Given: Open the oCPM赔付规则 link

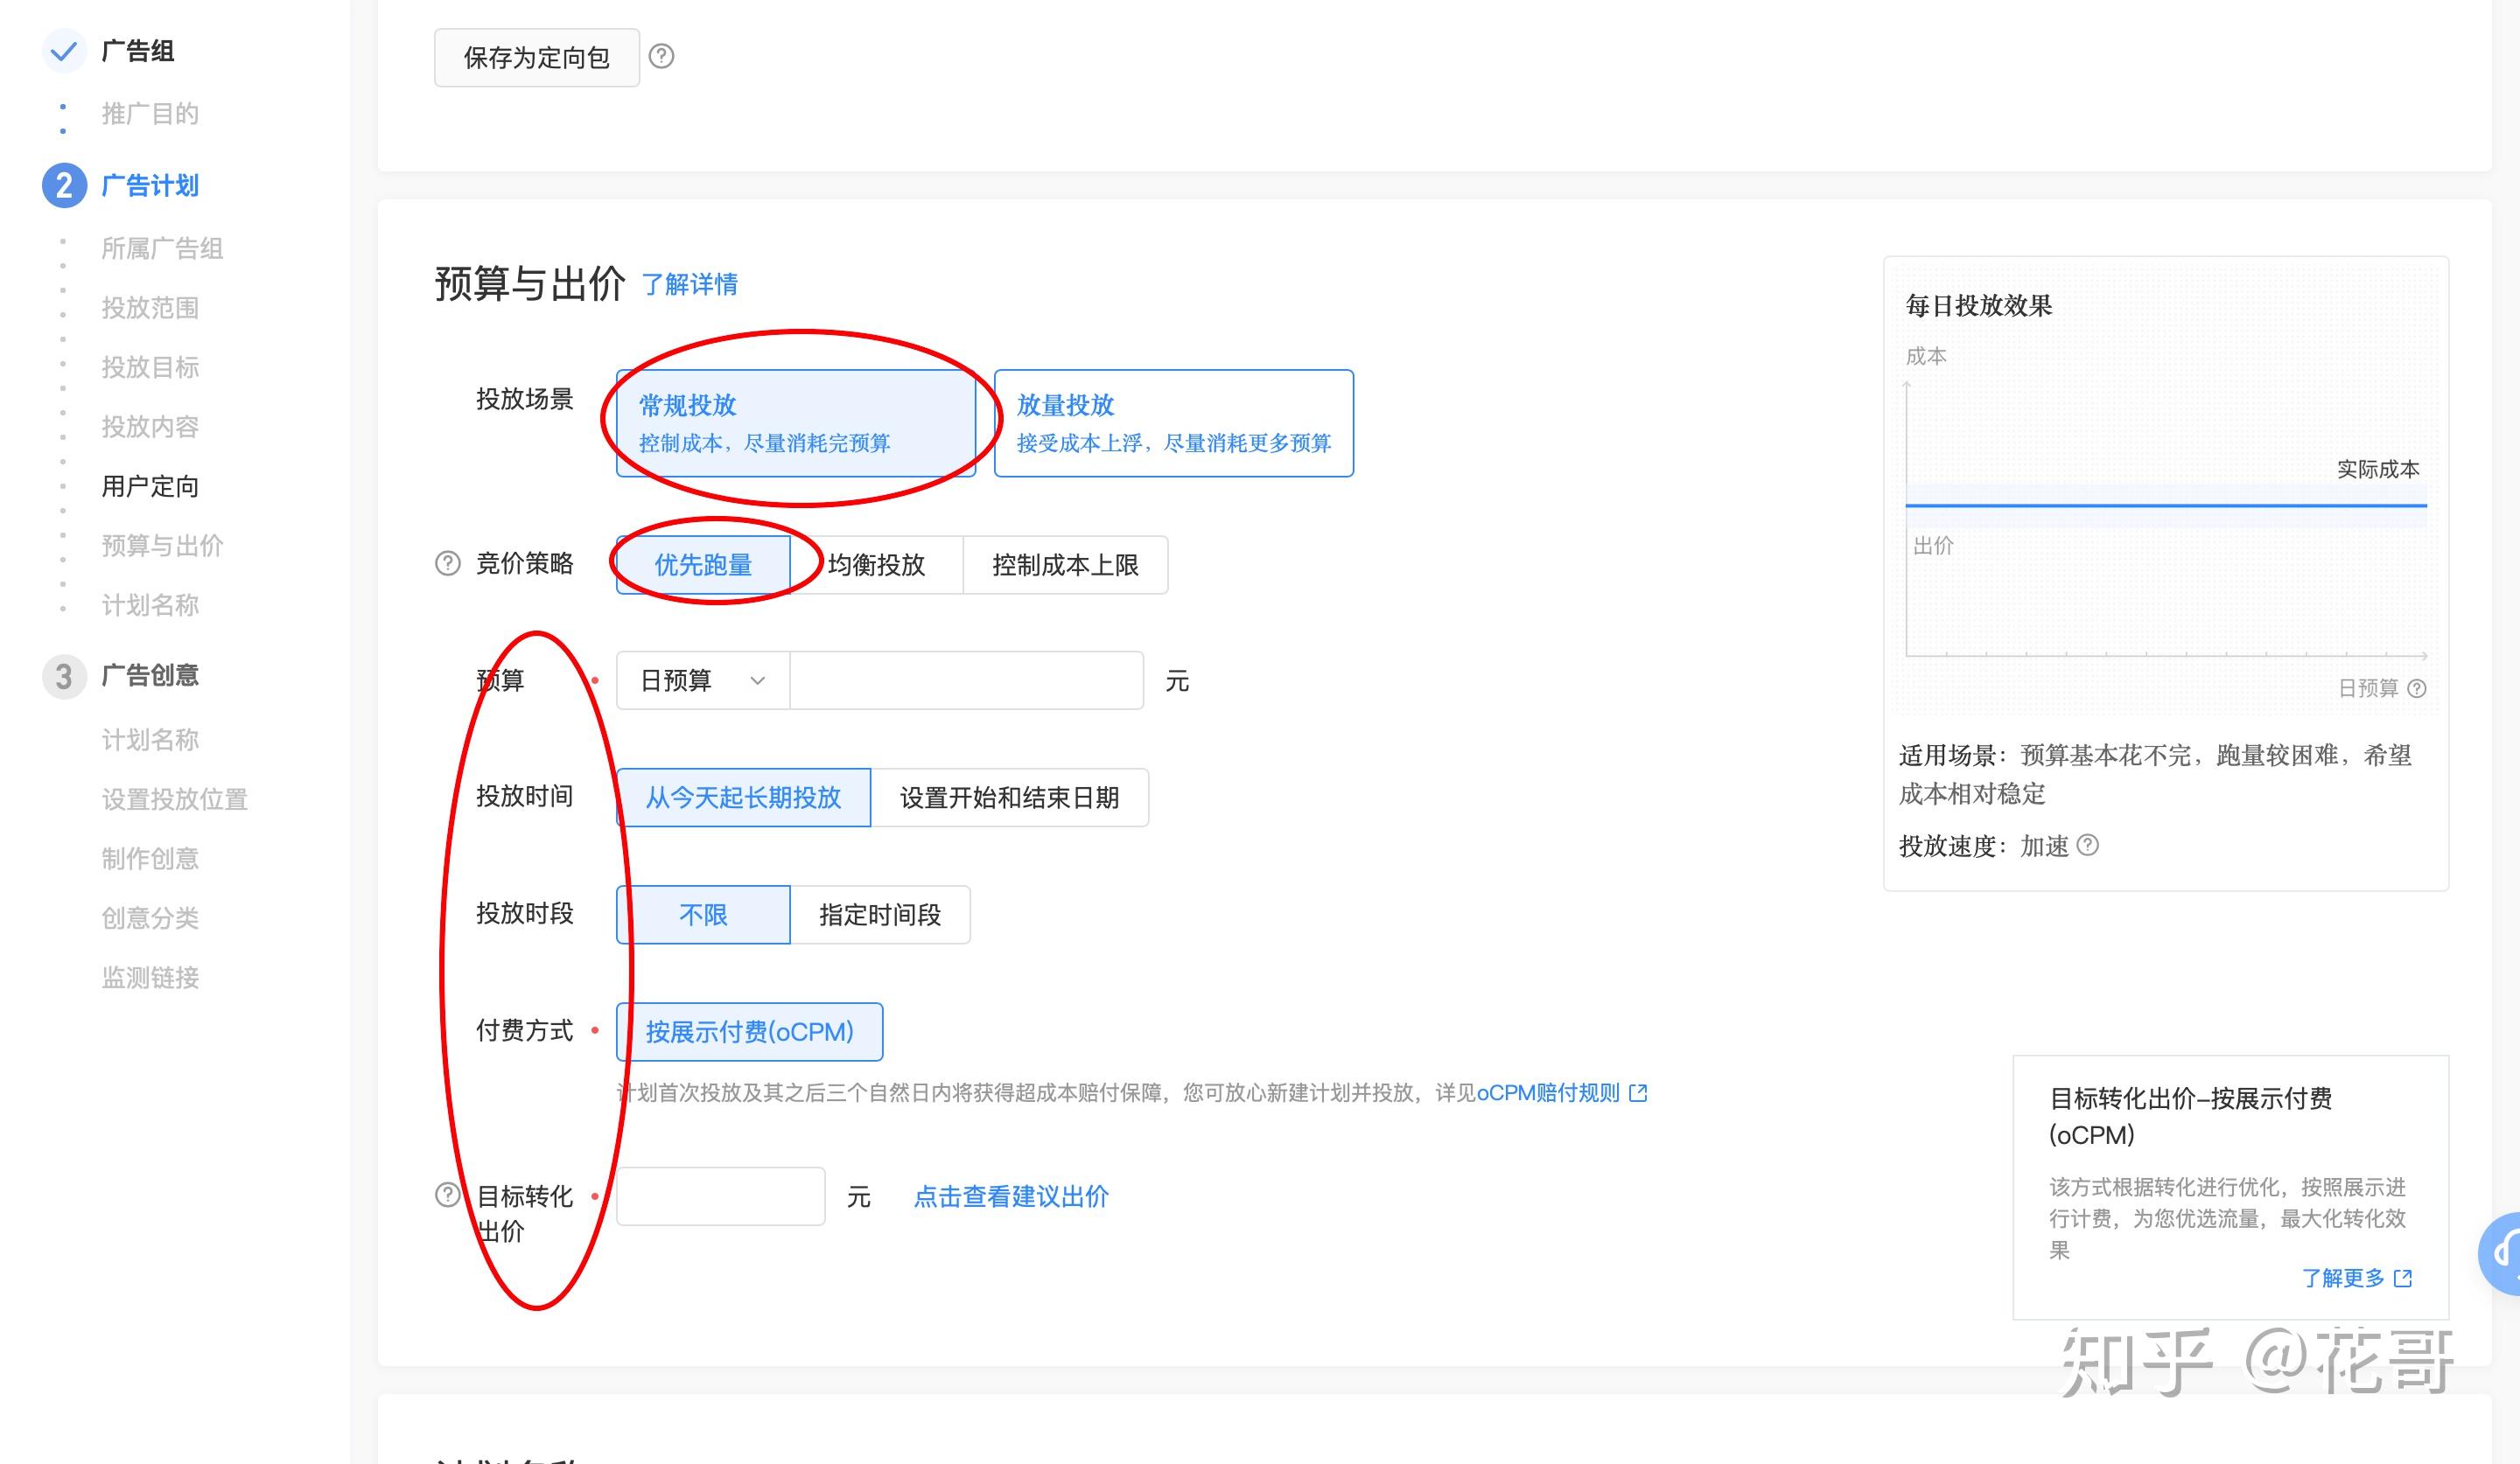Looking at the screenshot, I should [x=1548, y=1093].
